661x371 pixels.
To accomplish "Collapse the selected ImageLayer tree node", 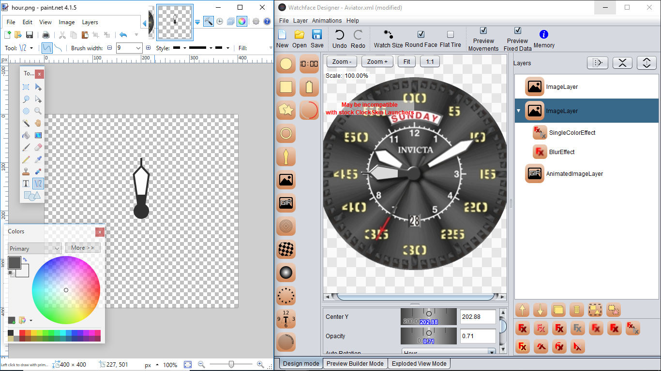I will tap(519, 111).
